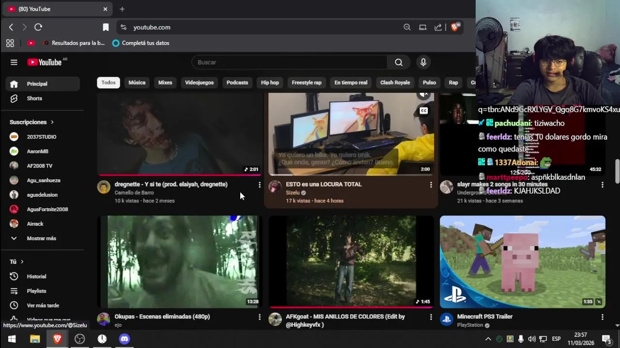Open Discord from taskbar
This screenshot has width=620, height=348.
[124, 339]
